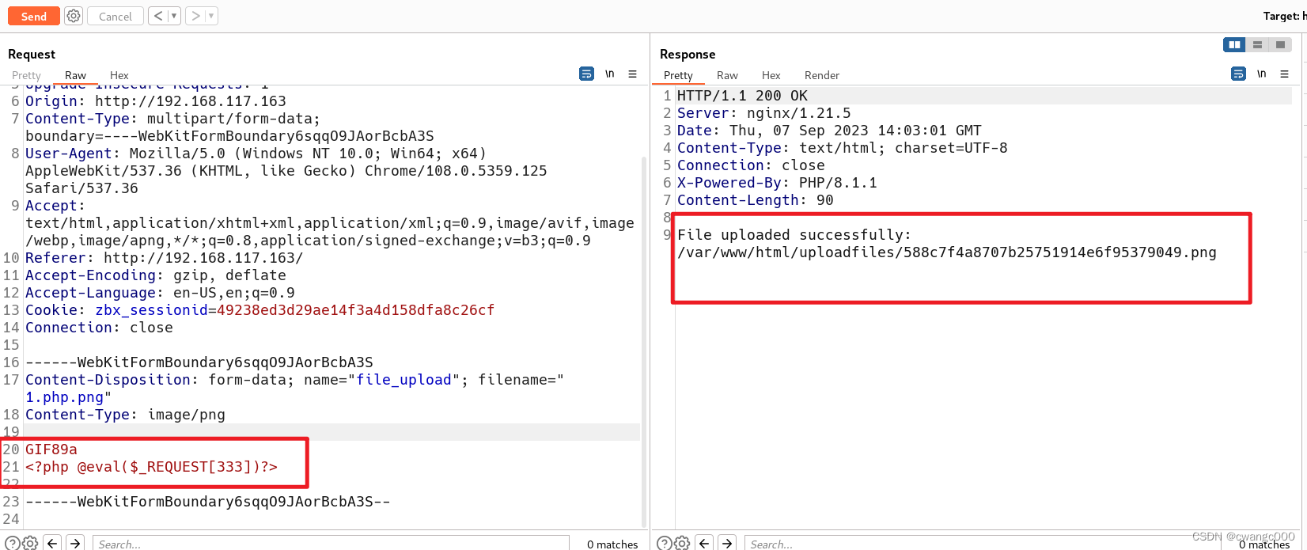Focus the Response search field
Viewport: 1307px width, 550px height.
tap(981, 544)
